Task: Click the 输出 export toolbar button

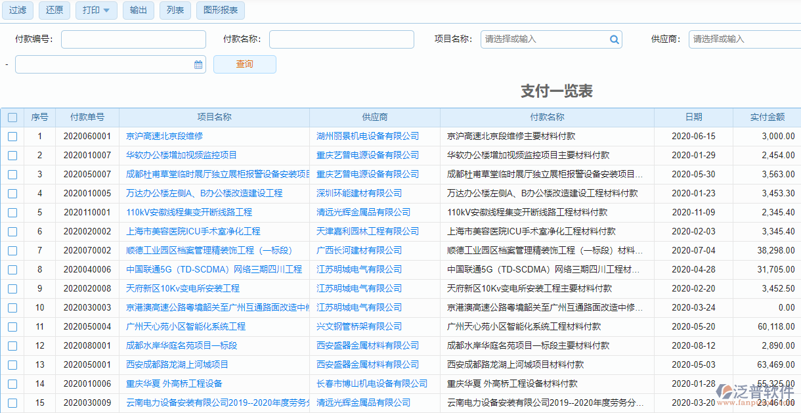Action: (x=138, y=11)
